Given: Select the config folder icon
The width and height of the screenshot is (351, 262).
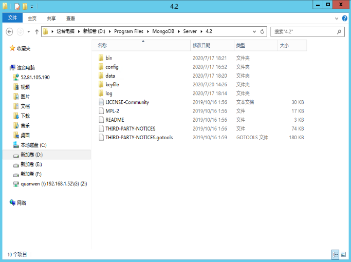Looking at the screenshot, I should [x=101, y=67].
